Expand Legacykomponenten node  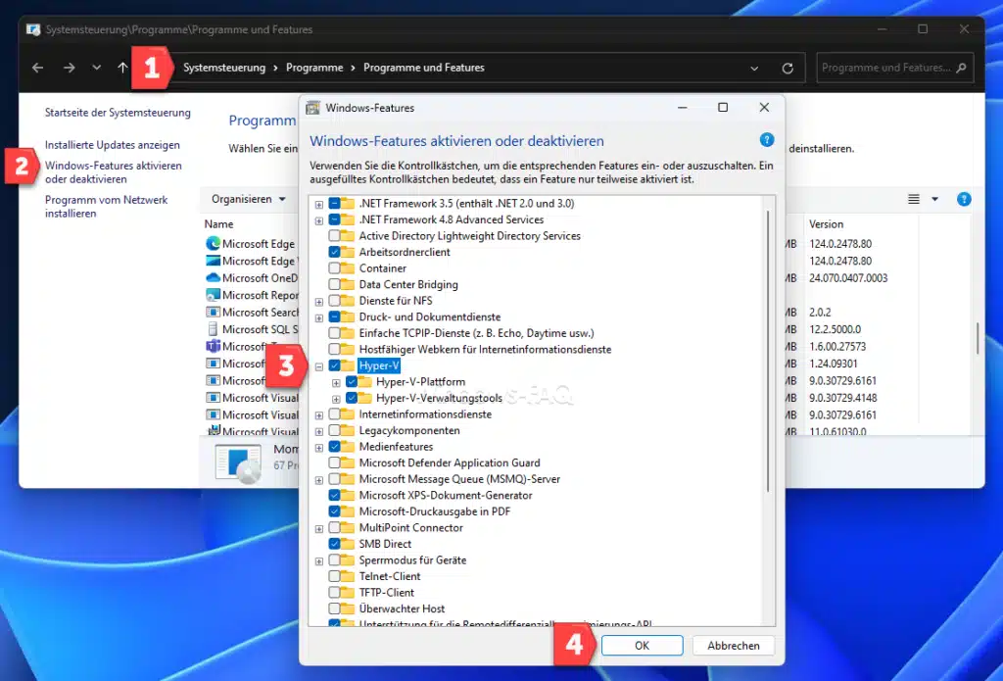(318, 431)
